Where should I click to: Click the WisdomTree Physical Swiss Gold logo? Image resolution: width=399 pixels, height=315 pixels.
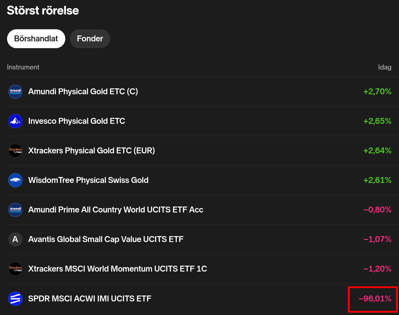tap(15, 180)
